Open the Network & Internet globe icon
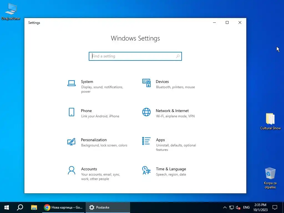 coord(146,112)
